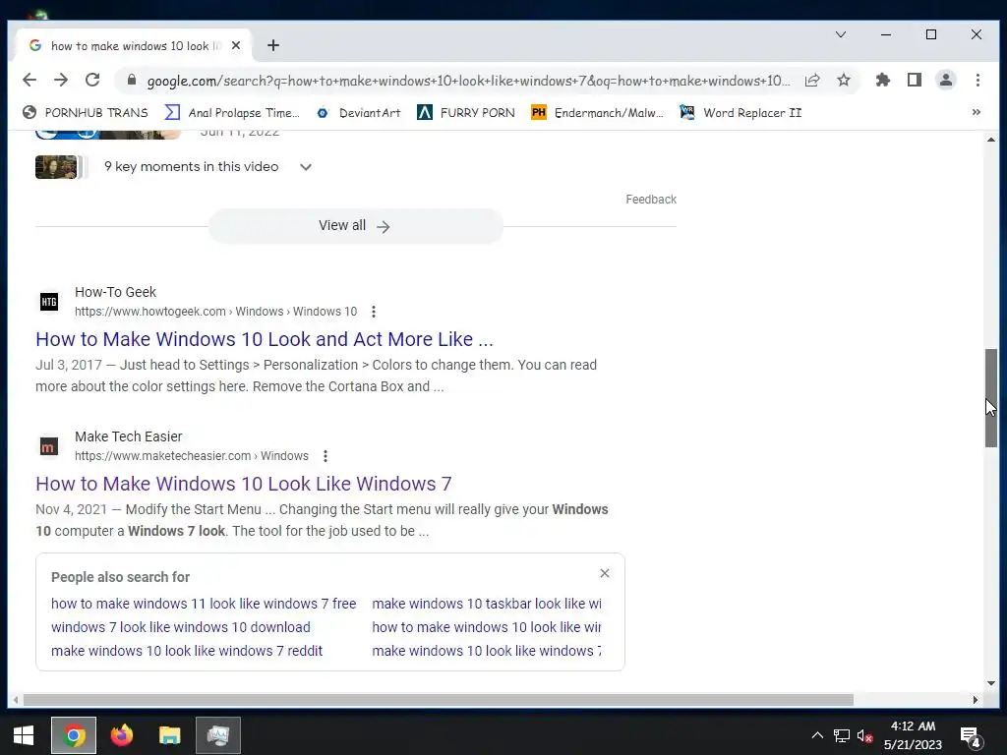Open the Extensions puzzle icon
Viewport: 1007px width, 755px height.
coord(883,80)
